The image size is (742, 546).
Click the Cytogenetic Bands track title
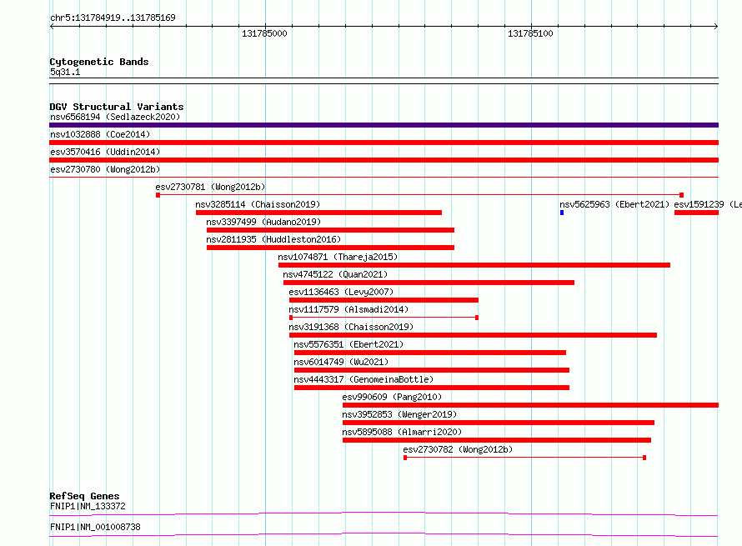click(99, 62)
